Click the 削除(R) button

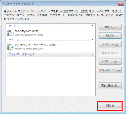click(x=110, y=36)
